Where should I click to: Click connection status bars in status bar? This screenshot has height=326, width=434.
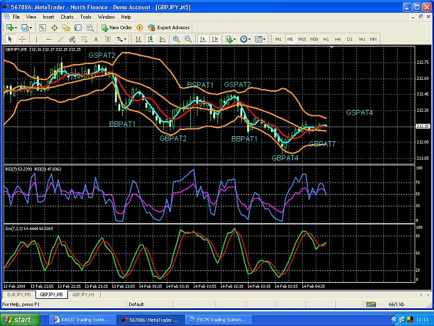[x=371, y=304]
